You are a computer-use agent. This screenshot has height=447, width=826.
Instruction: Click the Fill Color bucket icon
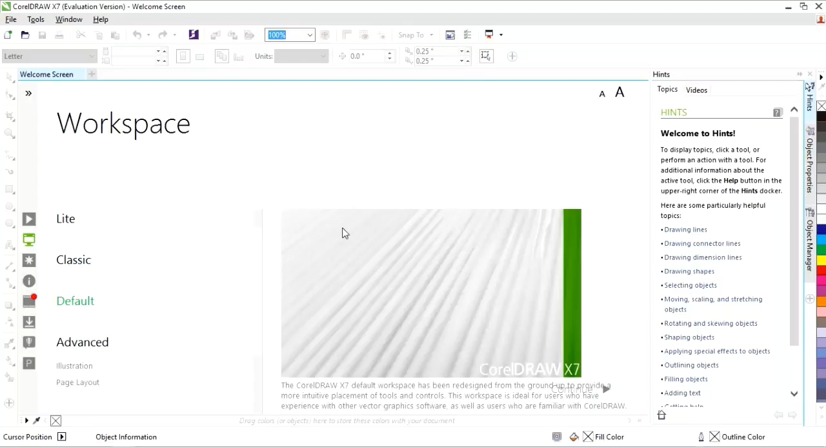coord(574,437)
